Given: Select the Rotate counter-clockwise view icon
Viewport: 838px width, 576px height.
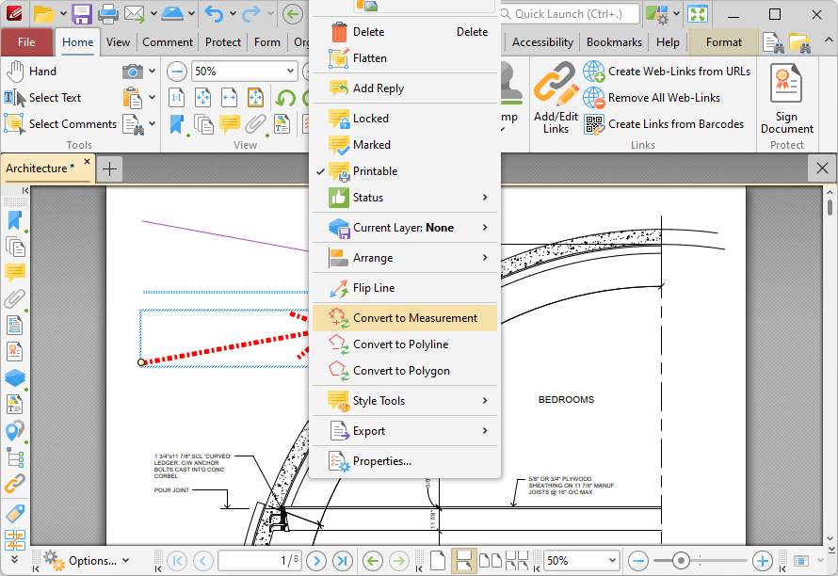Looking at the screenshot, I should [x=285, y=98].
